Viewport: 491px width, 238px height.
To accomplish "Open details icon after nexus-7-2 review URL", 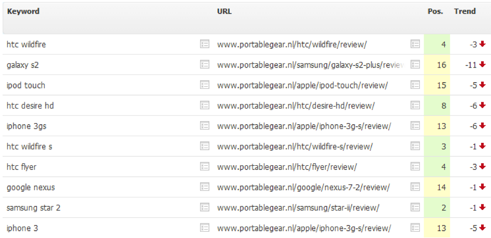I will (415, 187).
